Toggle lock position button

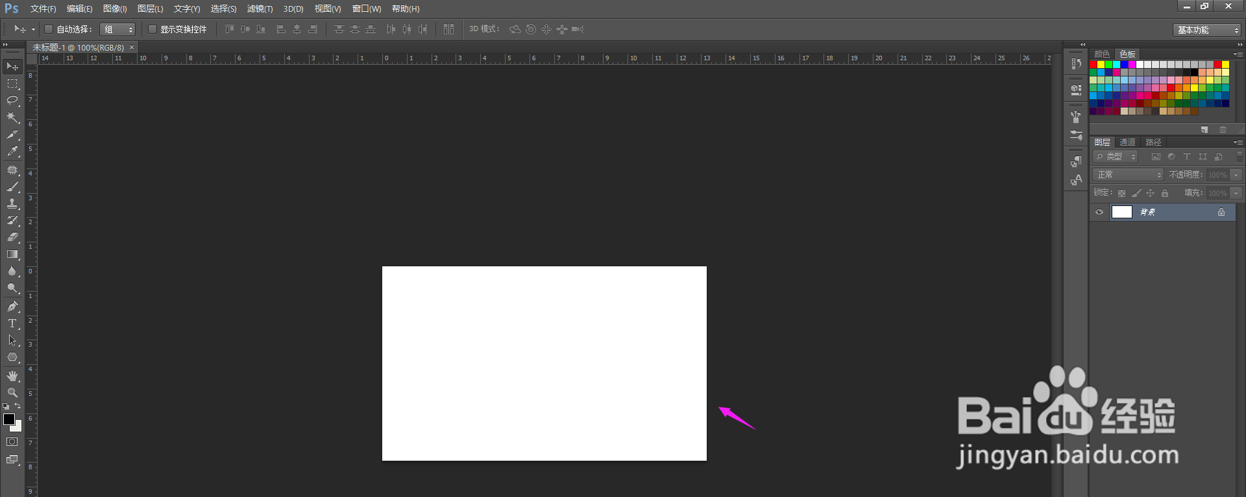(x=1150, y=193)
